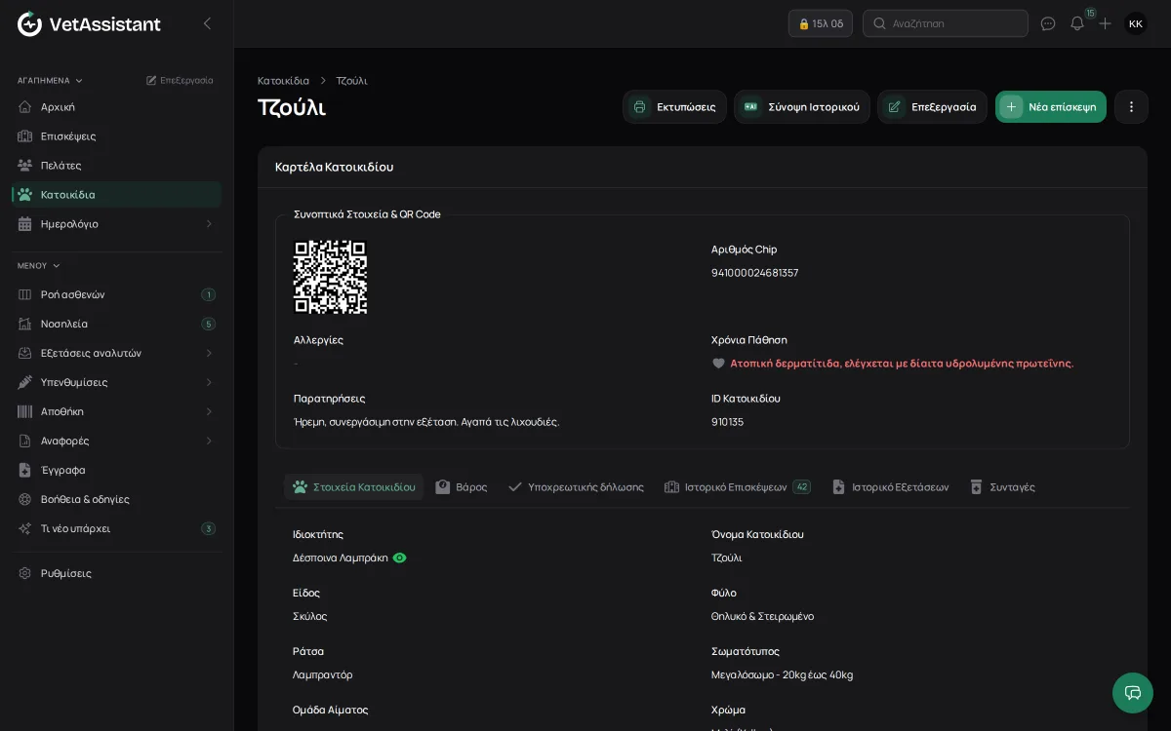The image size is (1171, 731).
Task: Click the pet ID value 910135
Action: pyautogui.click(x=727, y=422)
